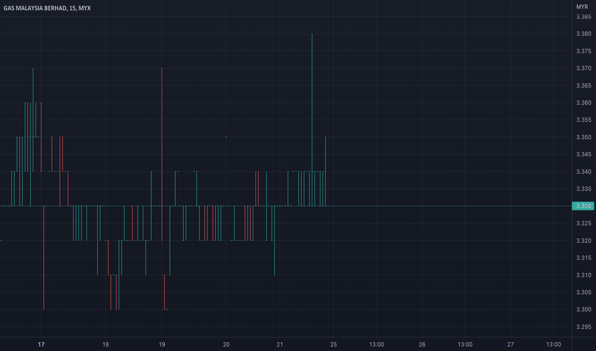596x351 pixels.
Task: Click date label 21 on time axis
Action: tap(279, 345)
